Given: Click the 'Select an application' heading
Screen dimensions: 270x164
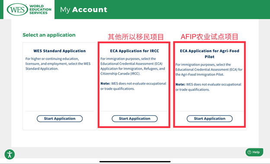Looking at the screenshot, I should (x=49, y=35).
